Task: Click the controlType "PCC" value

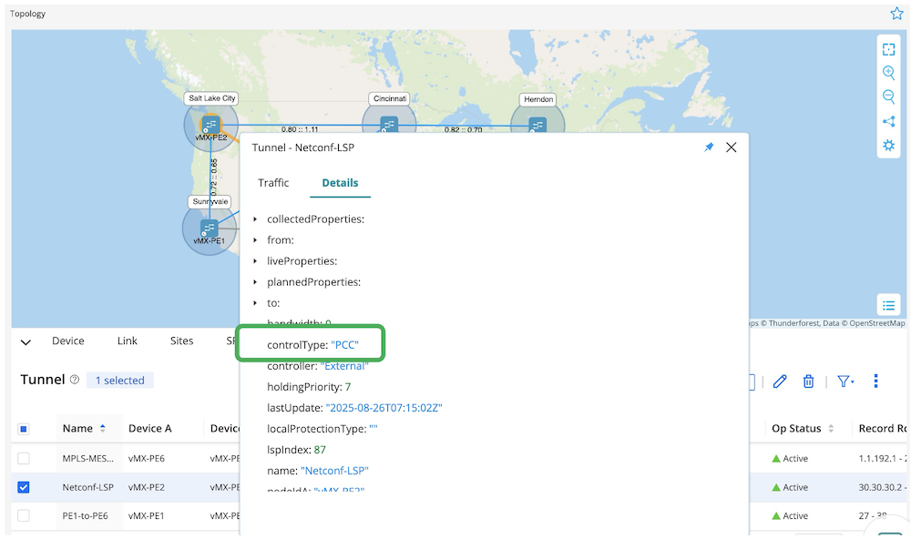Action: click(344, 345)
